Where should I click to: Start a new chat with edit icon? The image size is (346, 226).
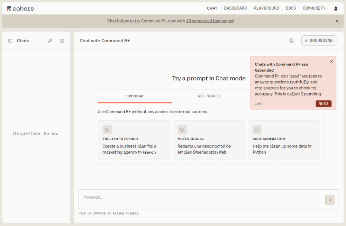pyautogui.click(x=62, y=41)
